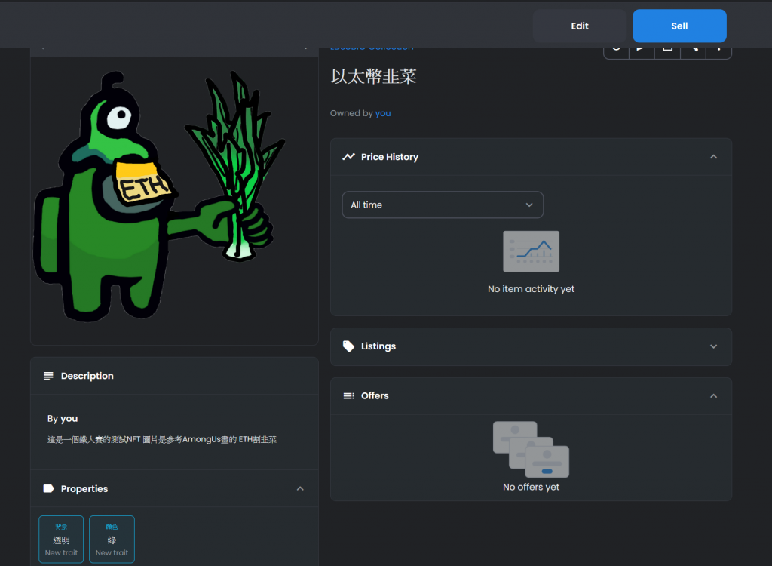This screenshot has height=566, width=772.
Task: Collapse the Price History section chevron
Action: 713,157
